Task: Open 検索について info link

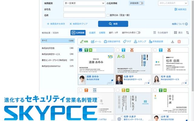Action: [x=180, y=24]
